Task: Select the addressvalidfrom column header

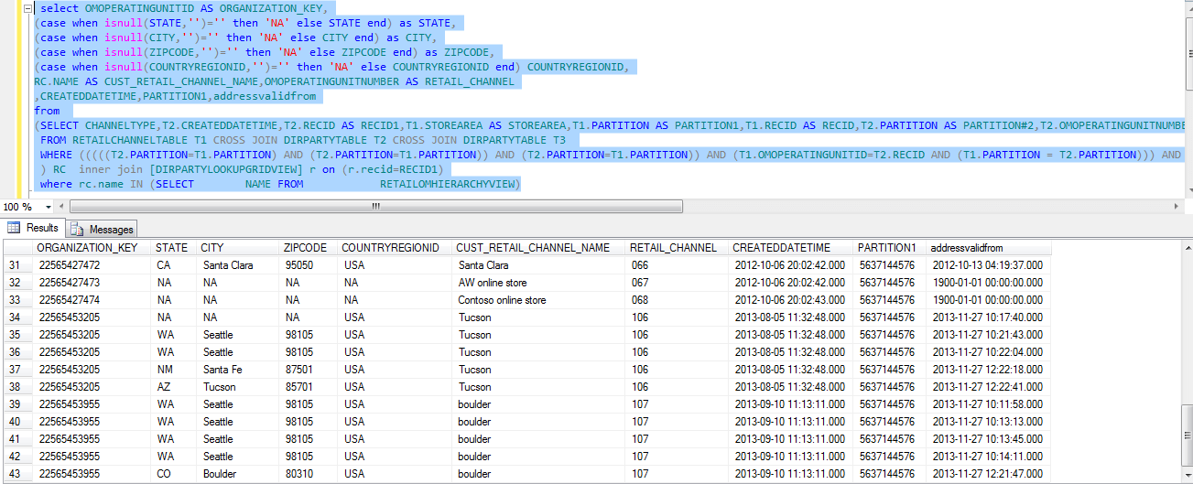Action: pyautogui.click(x=989, y=248)
